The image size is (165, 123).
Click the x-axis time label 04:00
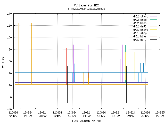[x=13, y=116]
